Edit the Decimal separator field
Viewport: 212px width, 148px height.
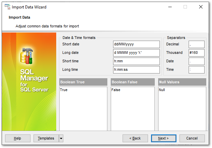pyautogui.click(x=196, y=44)
